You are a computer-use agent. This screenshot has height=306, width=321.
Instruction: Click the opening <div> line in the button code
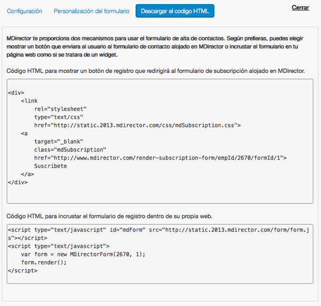[x=16, y=92]
